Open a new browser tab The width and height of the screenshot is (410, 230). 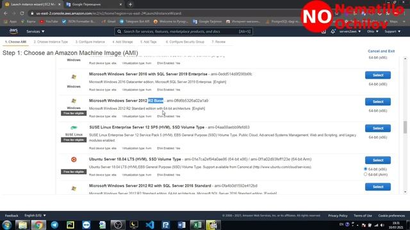[x=130, y=4]
